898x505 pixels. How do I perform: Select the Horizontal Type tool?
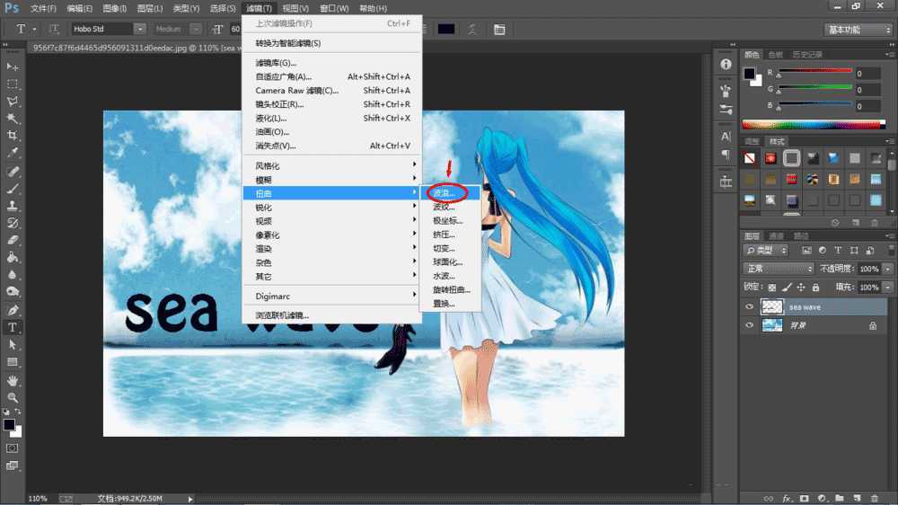pyautogui.click(x=13, y=328)
